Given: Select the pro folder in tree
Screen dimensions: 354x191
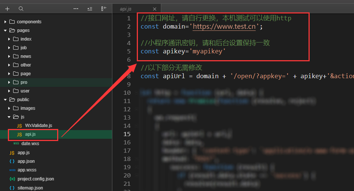Looking at the screenshot, I should coord(24,82).
